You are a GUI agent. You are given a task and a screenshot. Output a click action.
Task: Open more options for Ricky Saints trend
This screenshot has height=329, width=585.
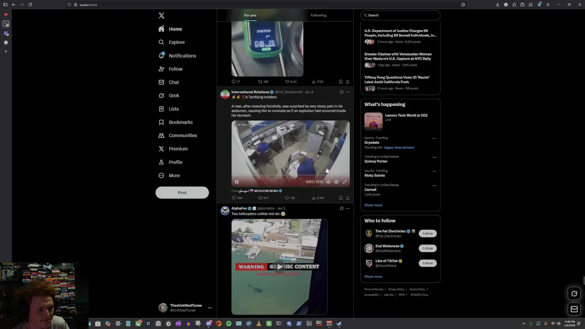pos(434,171)
